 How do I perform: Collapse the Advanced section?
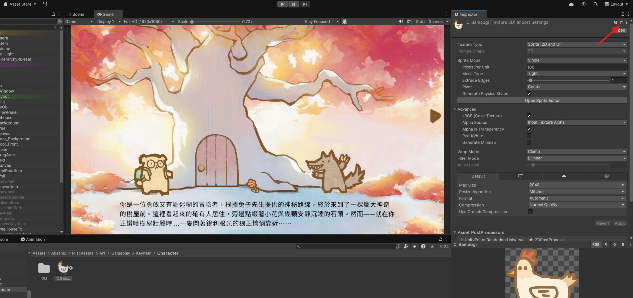pos(455,109)
